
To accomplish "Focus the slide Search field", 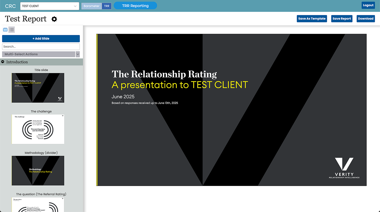I will 41,47.
